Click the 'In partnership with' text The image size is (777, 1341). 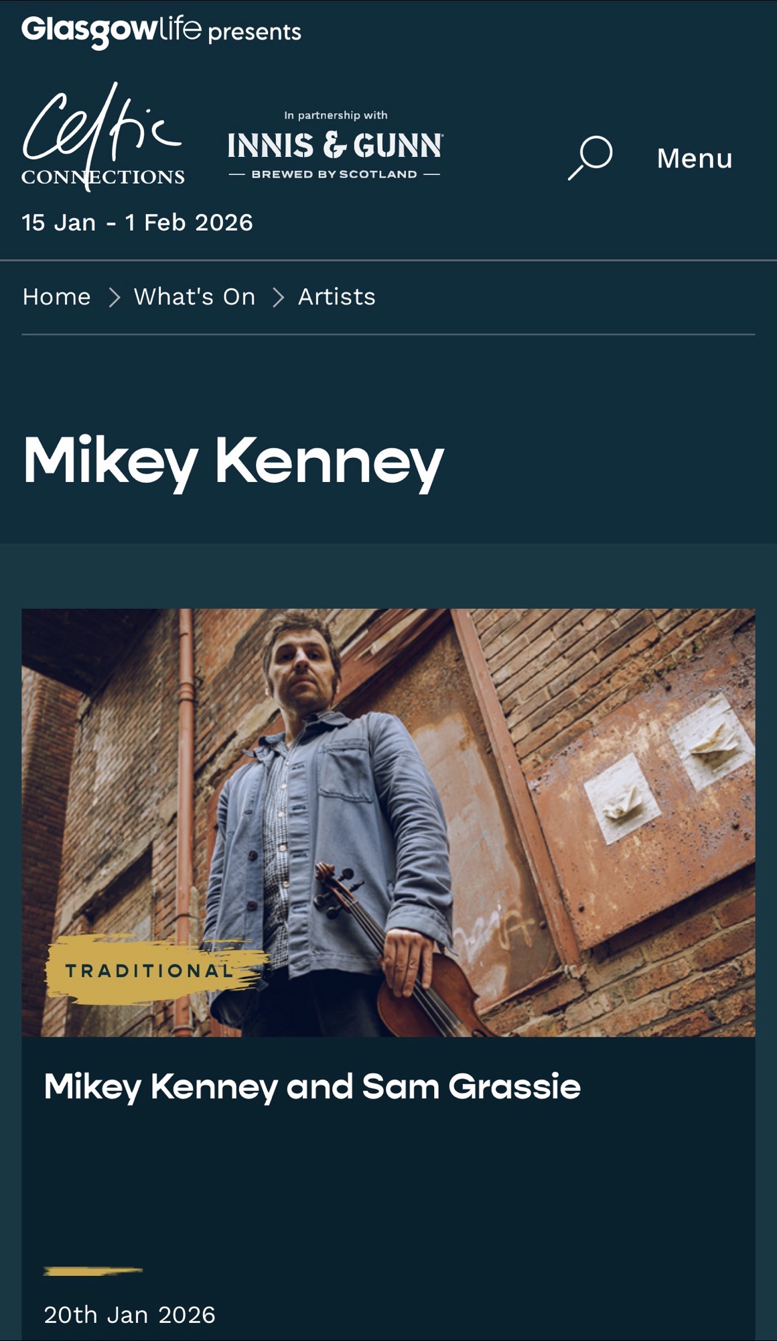tap(336, 115)
